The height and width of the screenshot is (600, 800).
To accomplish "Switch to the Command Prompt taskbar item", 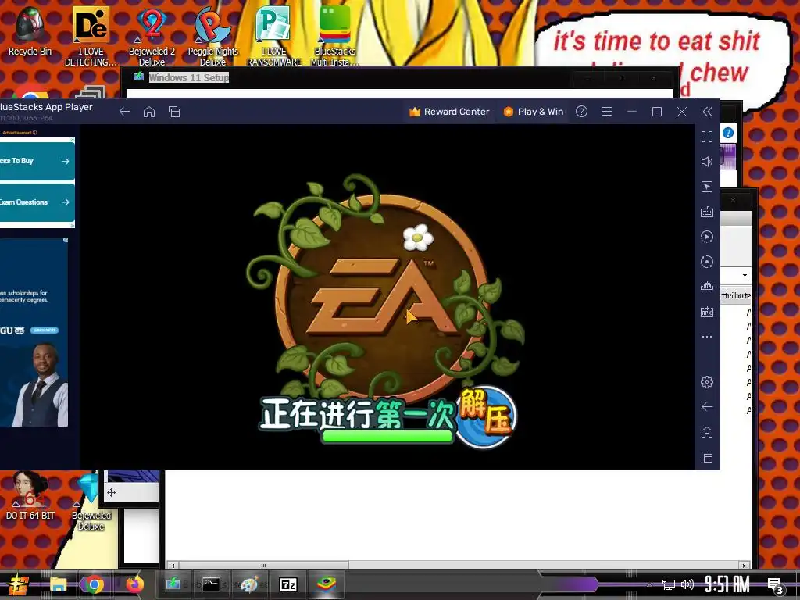I will click(x=211, y=584).
